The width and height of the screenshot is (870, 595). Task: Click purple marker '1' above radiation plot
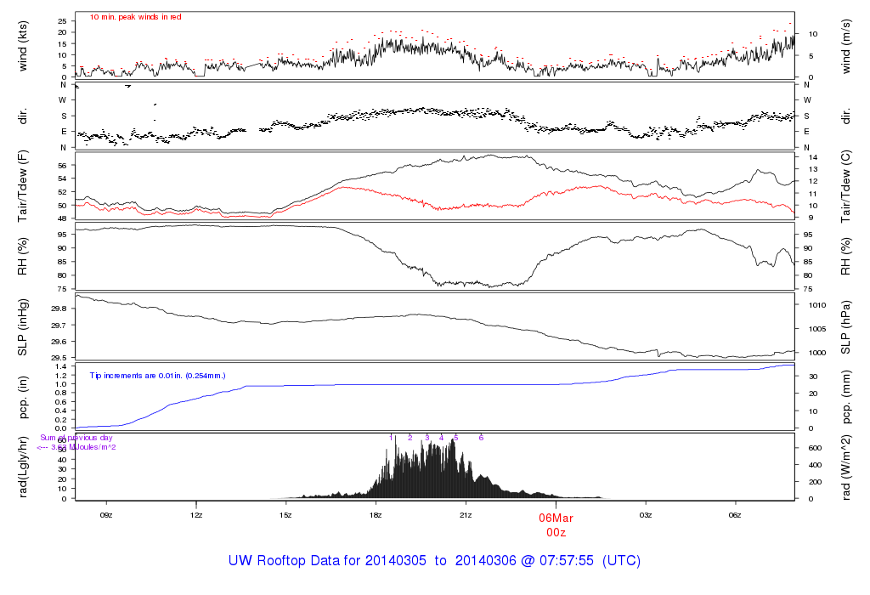[x=391, y=438]
